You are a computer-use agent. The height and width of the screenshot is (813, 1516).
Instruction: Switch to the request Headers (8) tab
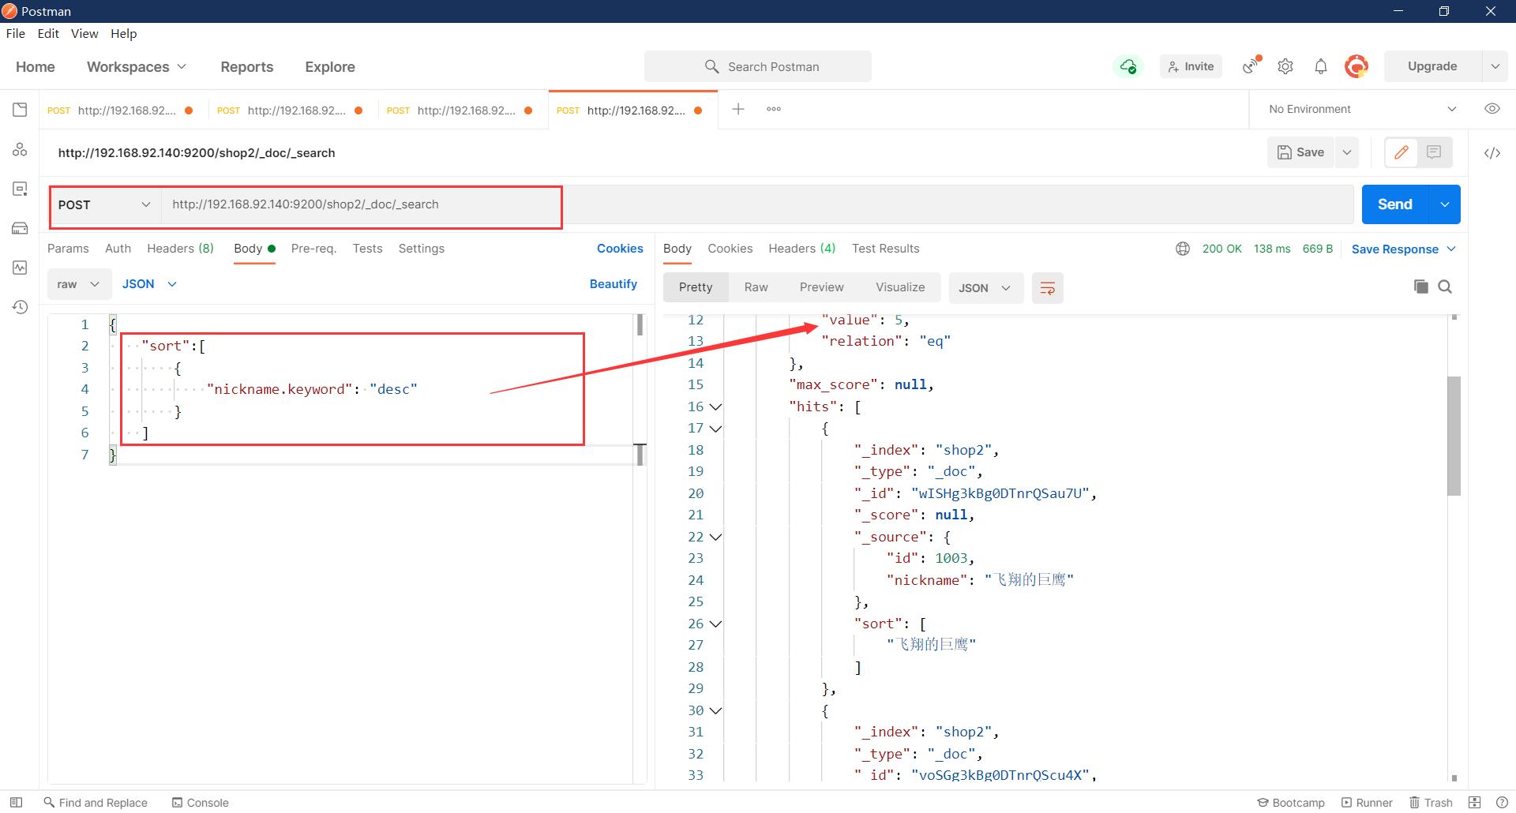coord(180,249)
